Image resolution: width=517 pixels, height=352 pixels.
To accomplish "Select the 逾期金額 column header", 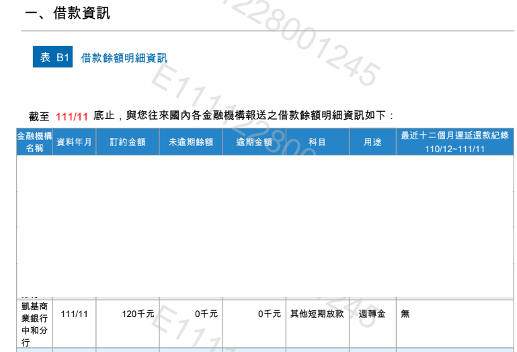I will (x=253, y=142).
